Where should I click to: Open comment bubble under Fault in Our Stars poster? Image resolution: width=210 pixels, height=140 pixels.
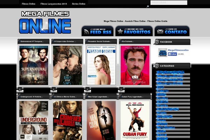pyautogui.click(x=54, y=90)
